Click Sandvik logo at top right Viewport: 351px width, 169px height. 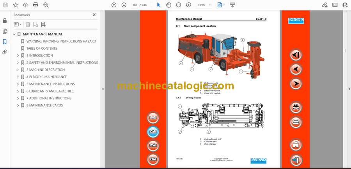point(296,21)
